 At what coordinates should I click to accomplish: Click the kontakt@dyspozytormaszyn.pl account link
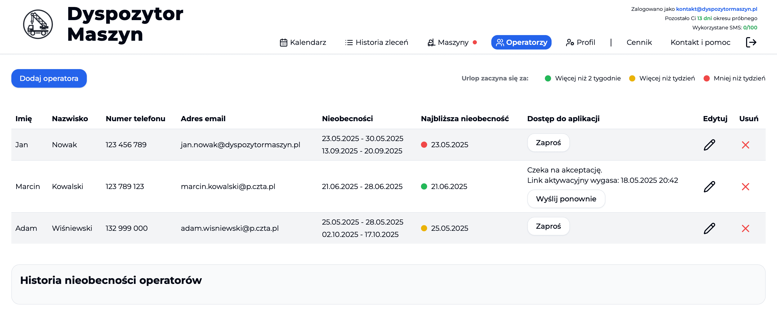tap(716, 9)
